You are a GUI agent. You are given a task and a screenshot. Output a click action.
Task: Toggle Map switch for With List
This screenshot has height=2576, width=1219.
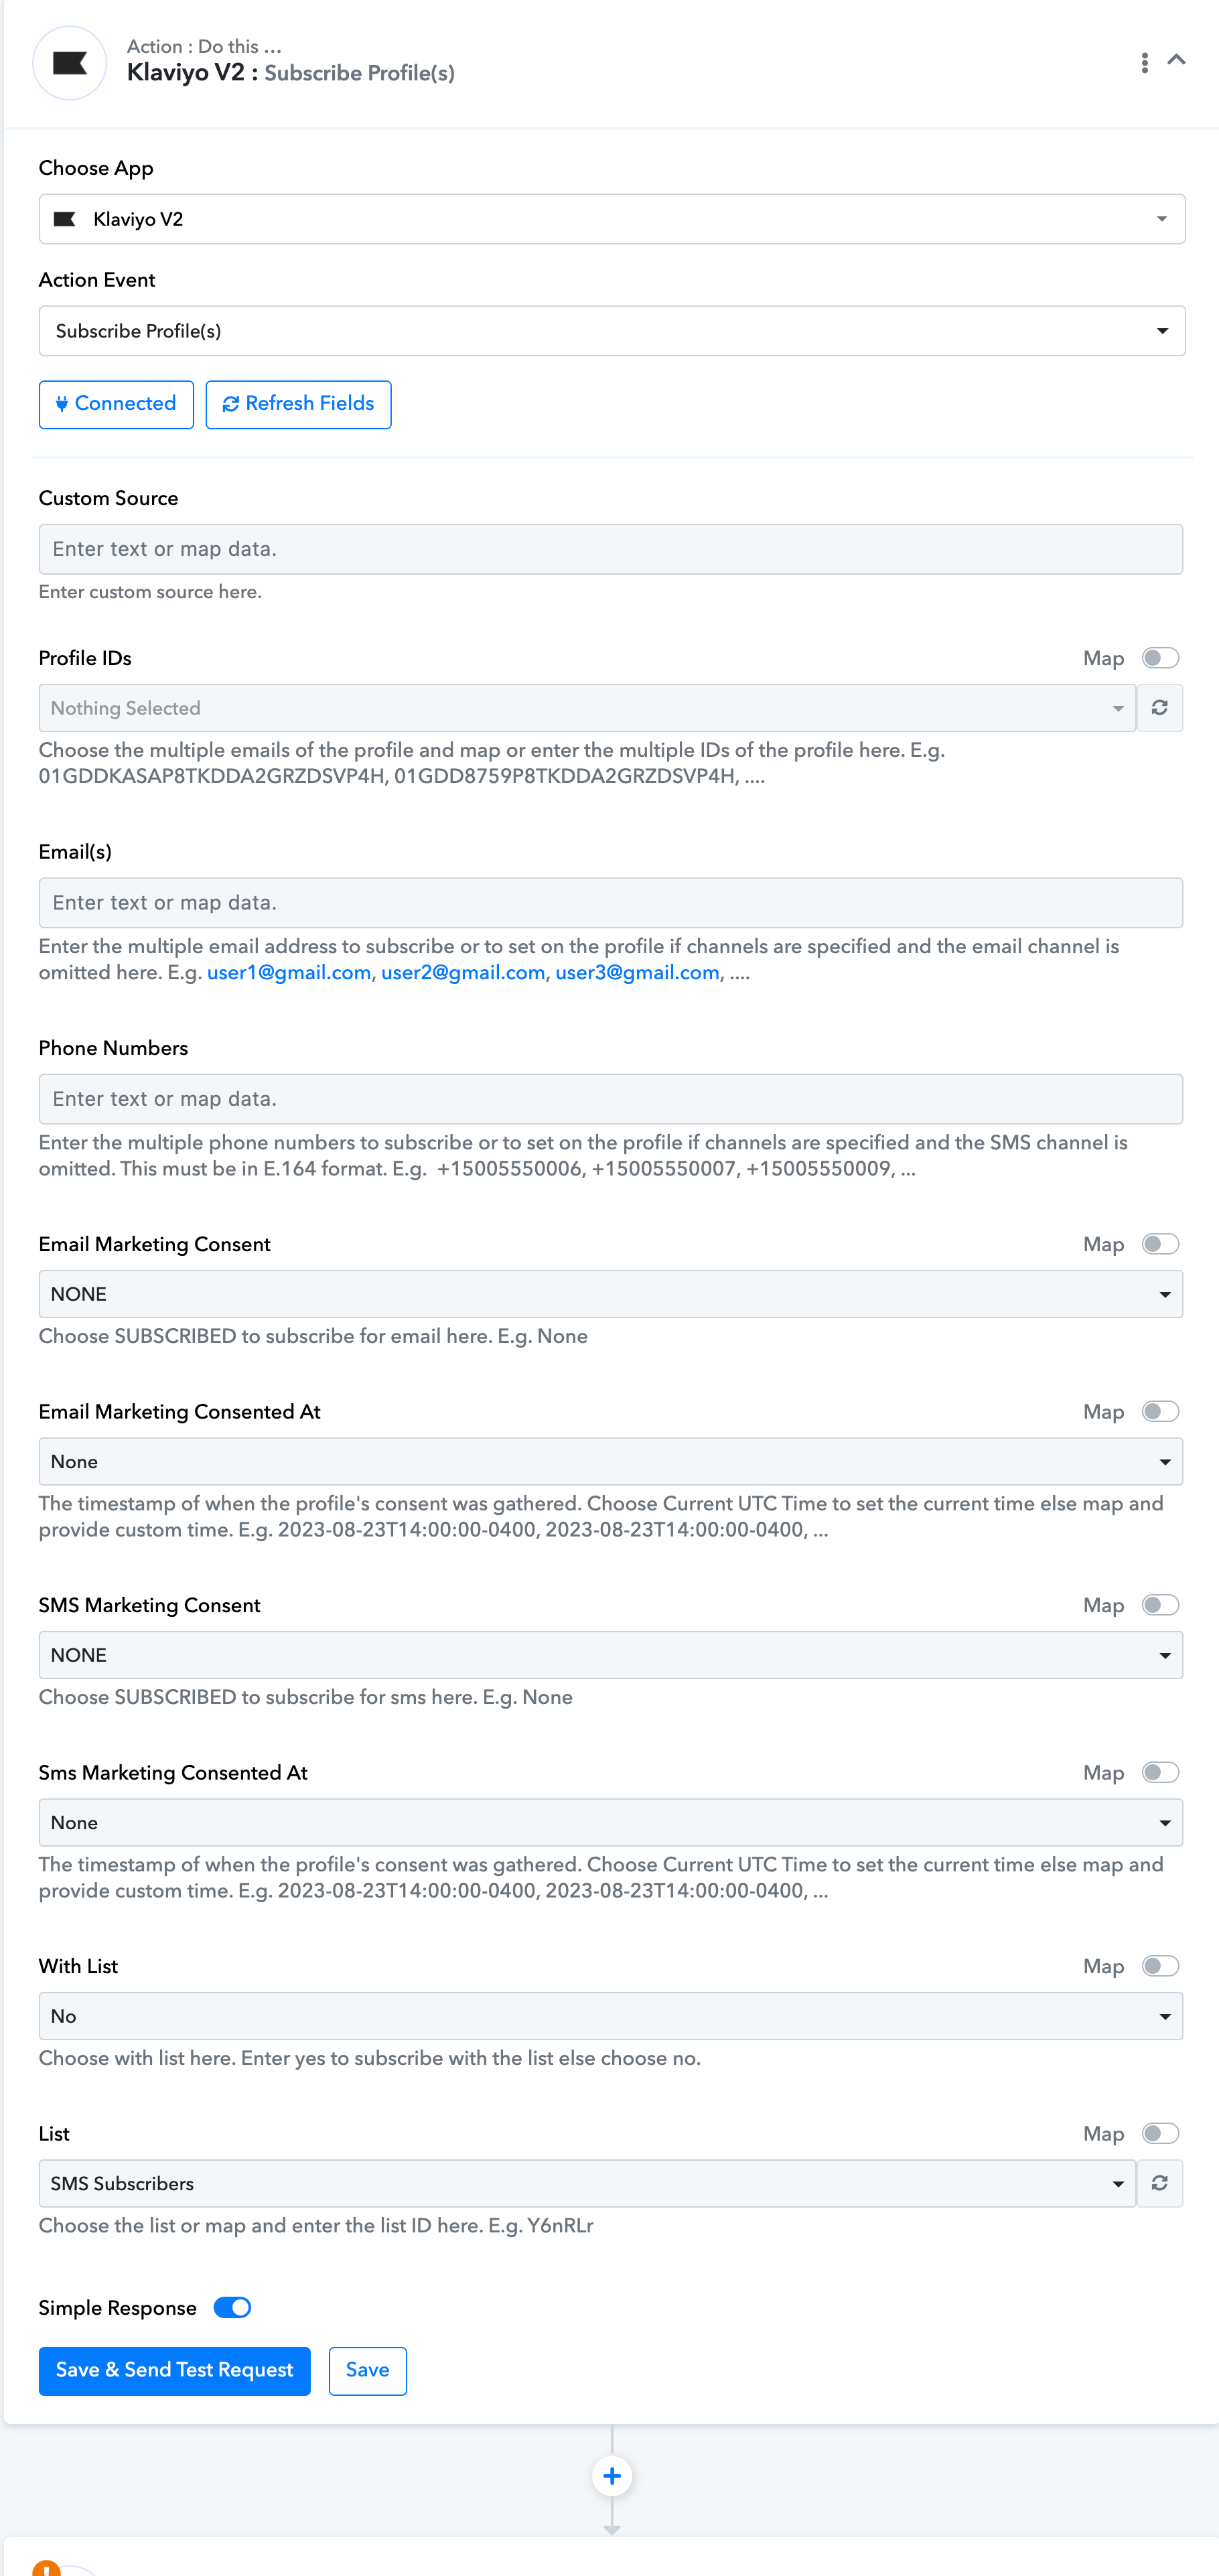pyautogui.click(x=1160, y=1966)
